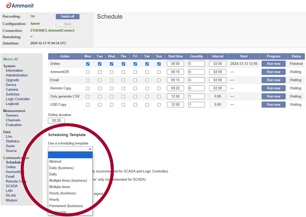
Task: Enable Sunday for AmmonitOR
Action: pos(159,72)
